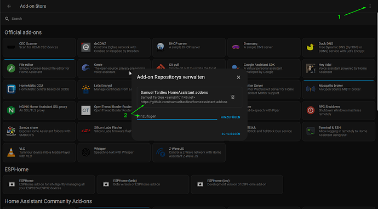Click the 'ESPHome' section heading
The image size is (378, 209).
tap(16, 170)
